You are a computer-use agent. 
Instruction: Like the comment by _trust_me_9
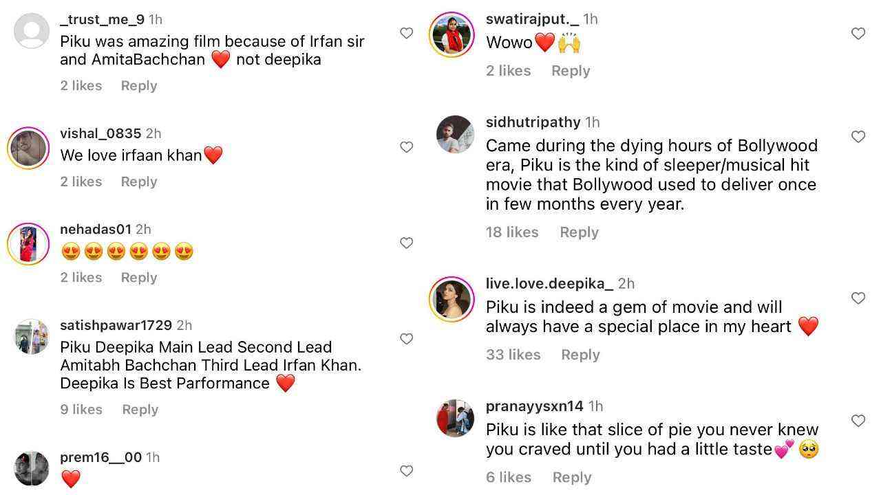406,33
